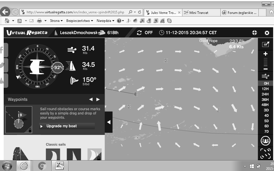Open the game settings gear
The width and height of the screenshot is (274, 171).
[x=267, y=33]
